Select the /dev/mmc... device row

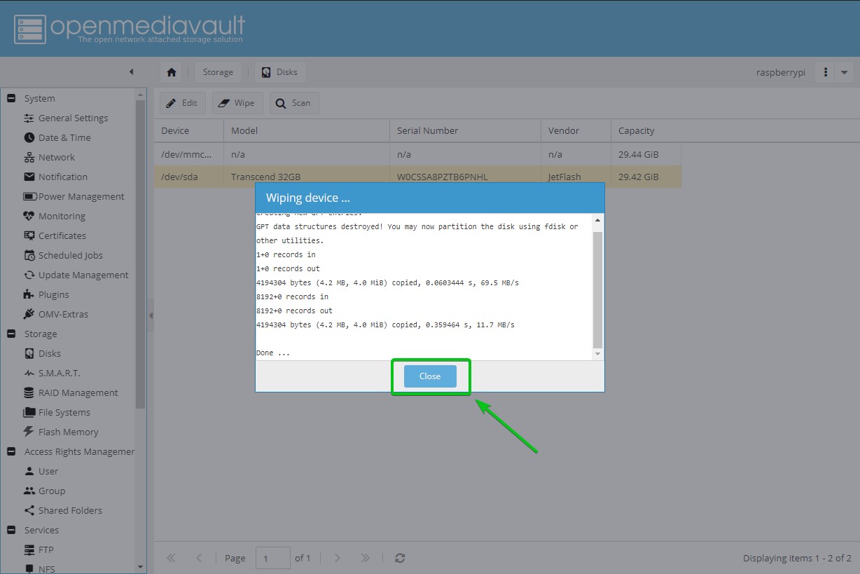pos(418,154)
